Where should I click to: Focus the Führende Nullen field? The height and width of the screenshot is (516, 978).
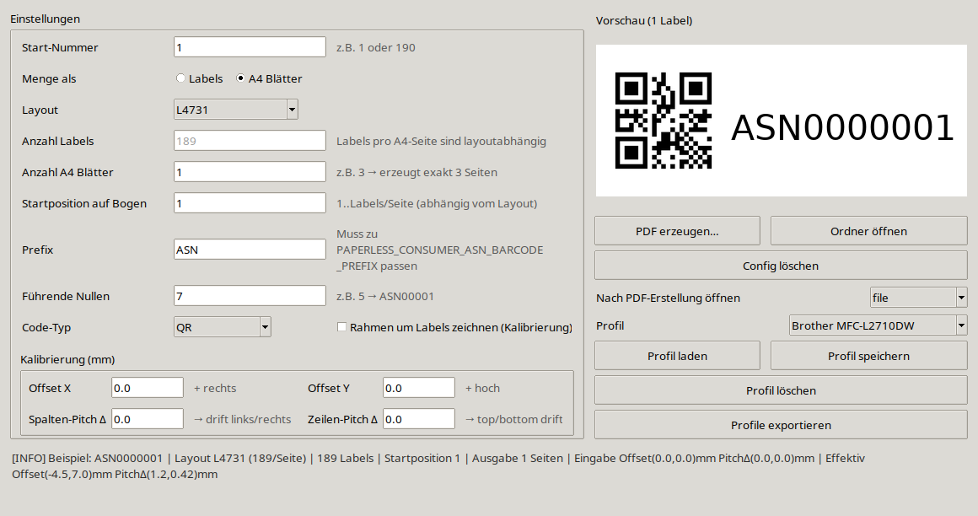[250, 296]
